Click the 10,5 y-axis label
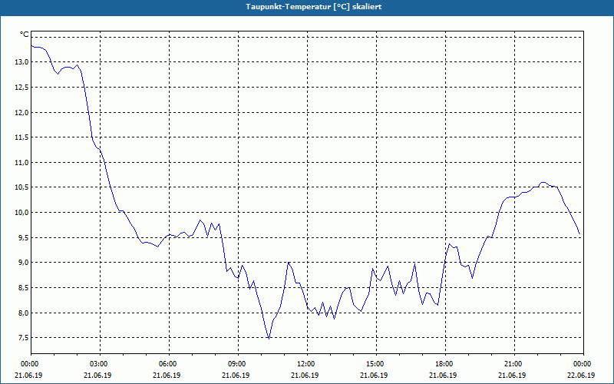 tap(21, 187)
